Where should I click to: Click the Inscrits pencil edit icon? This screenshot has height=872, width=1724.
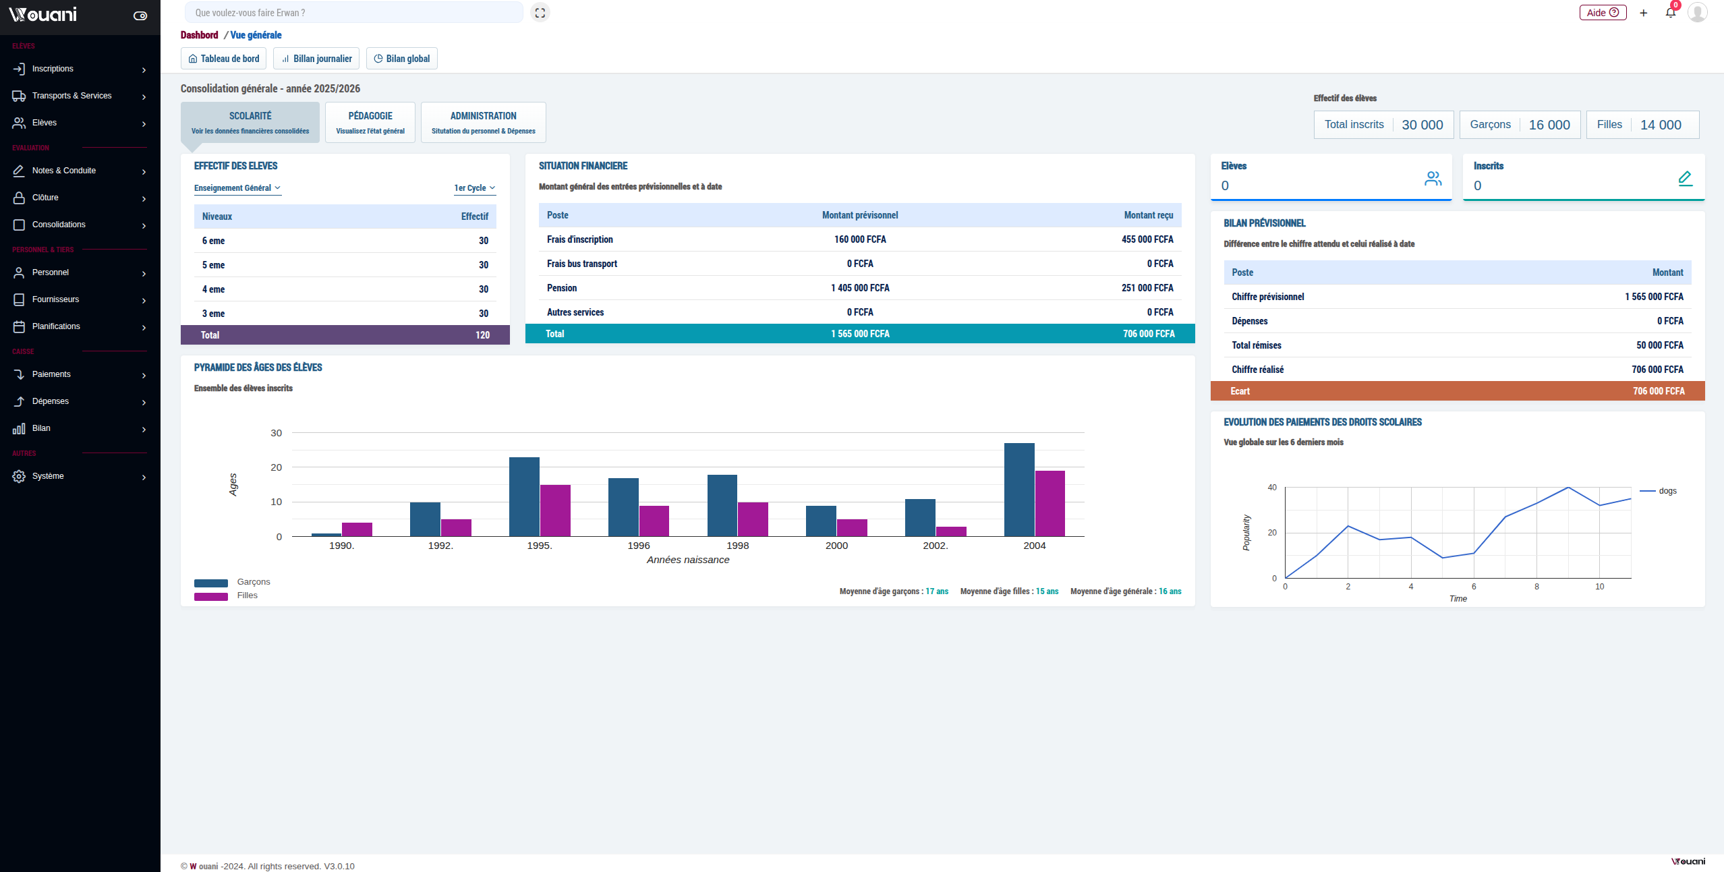pyautogui.click(x=1685, y=178)
